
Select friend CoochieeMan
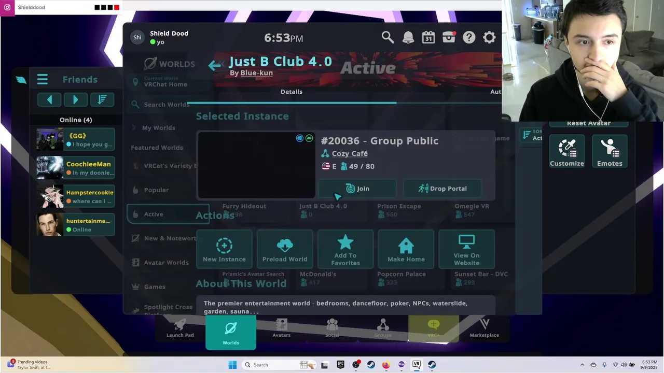(76, 168)
